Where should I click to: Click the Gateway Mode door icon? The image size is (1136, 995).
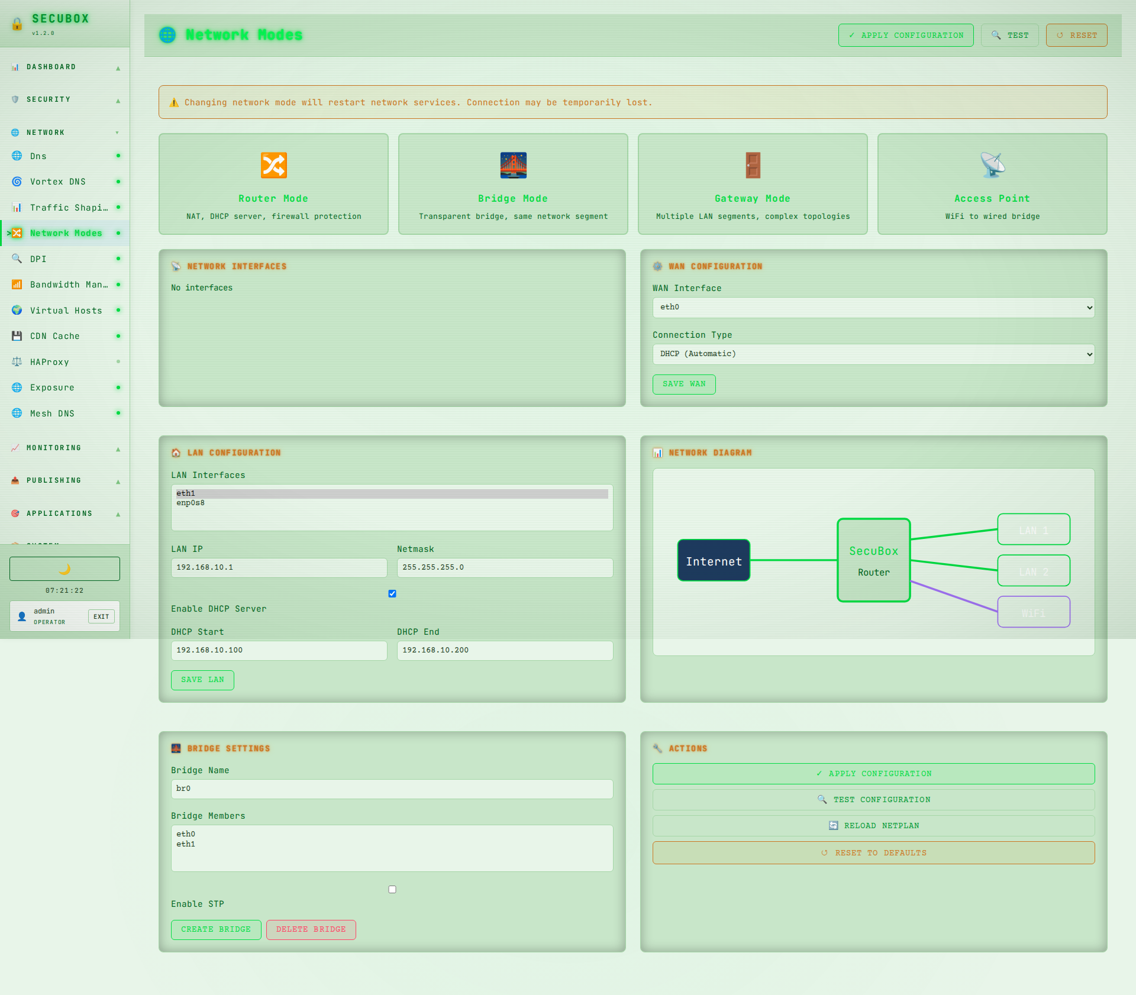pos(753,166)
